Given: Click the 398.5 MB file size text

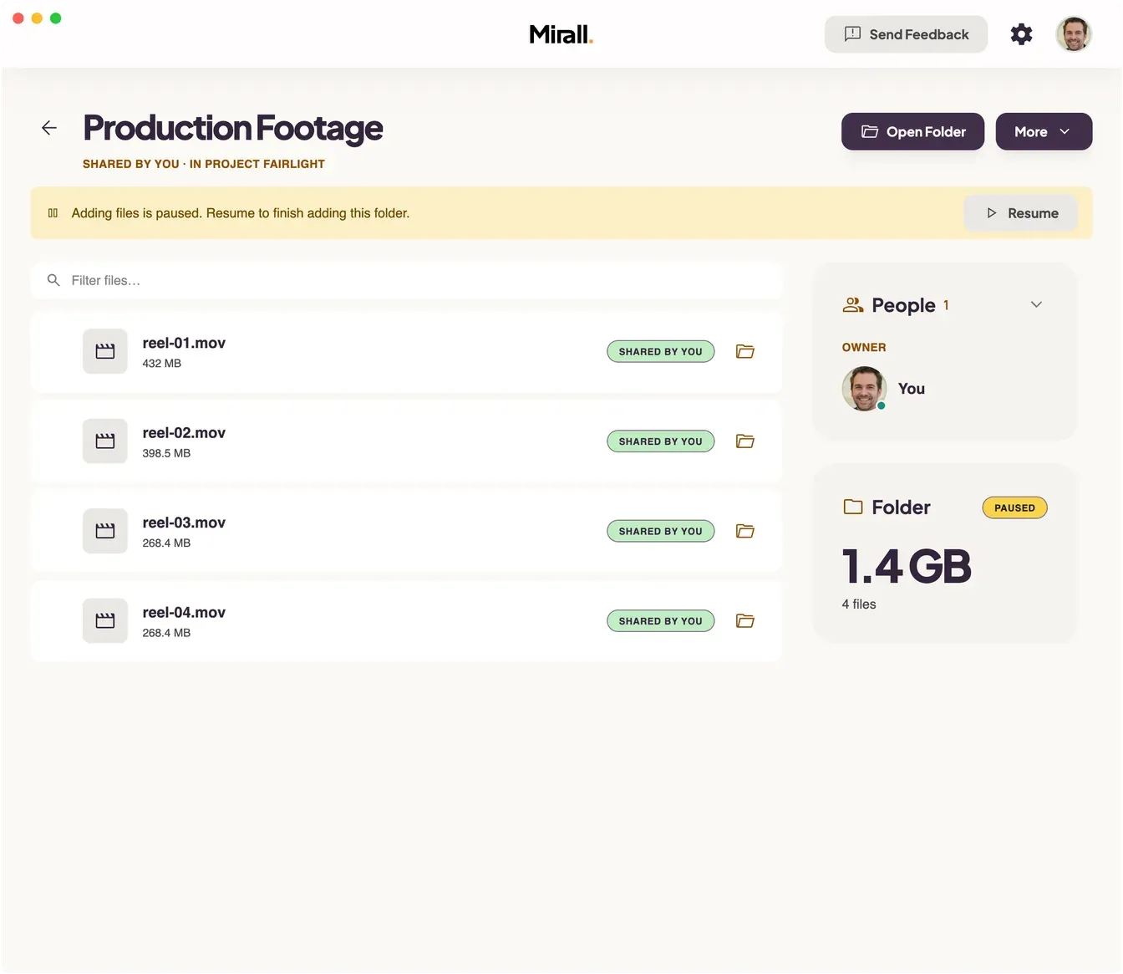Looking at the screenshot, I should pyautogui.click(x=166, y=453).
